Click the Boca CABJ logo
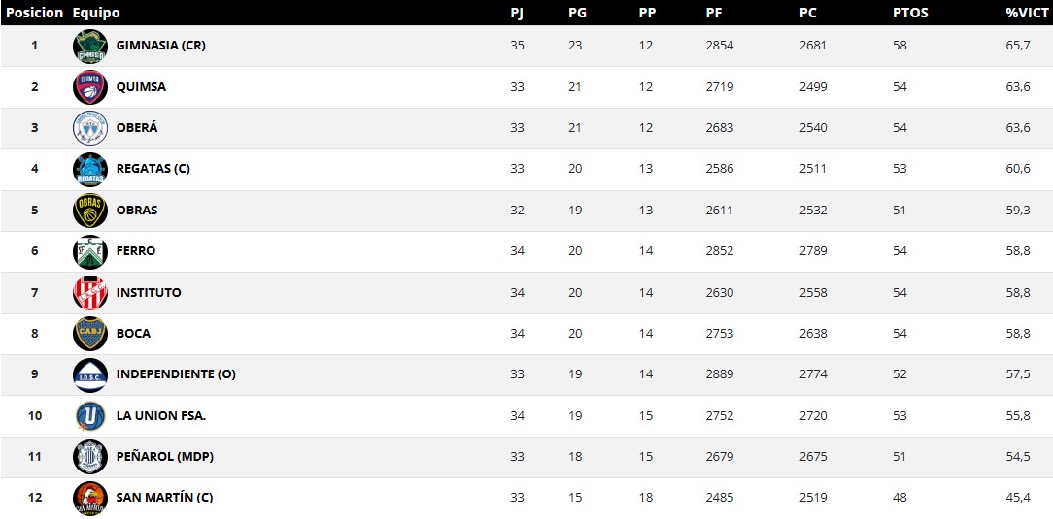The height and width of the screenshot is (519, 1053). (x=89, y=334)
